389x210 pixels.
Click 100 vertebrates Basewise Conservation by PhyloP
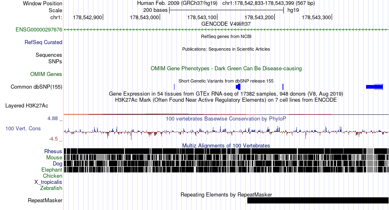coord(226,118)
